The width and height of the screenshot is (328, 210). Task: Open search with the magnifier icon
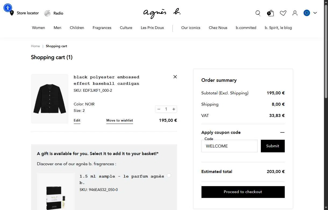pyautogui.click(x=258, y=13)
